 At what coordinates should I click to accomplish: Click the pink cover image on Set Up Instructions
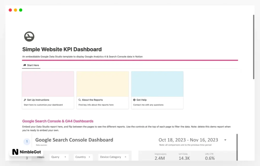tap(48, 83)
